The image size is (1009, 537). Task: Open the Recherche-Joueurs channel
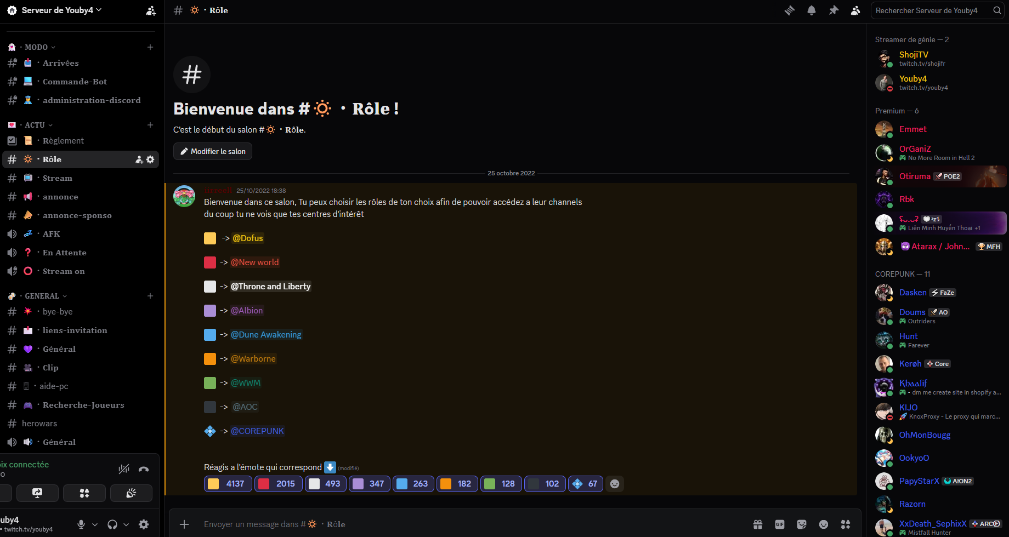coord(81,405)
